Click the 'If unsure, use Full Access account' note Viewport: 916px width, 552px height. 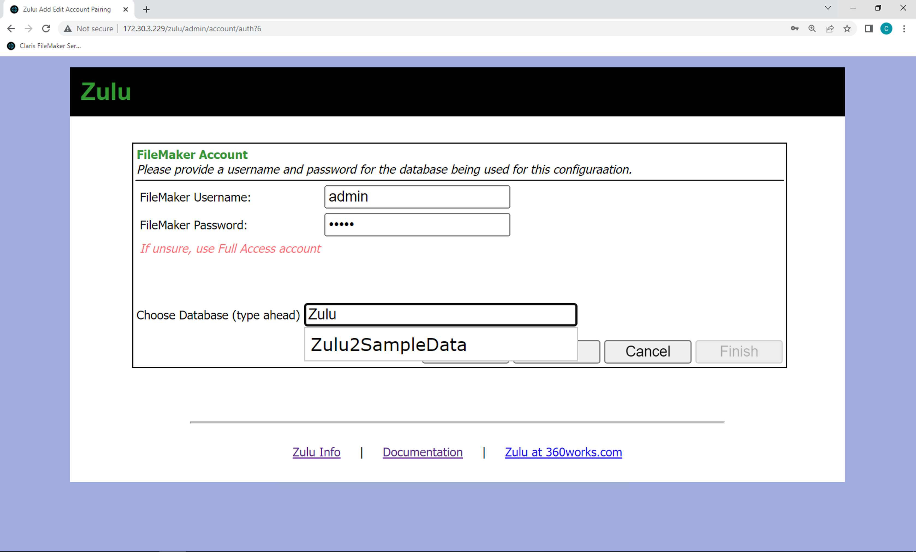point(230,248)
